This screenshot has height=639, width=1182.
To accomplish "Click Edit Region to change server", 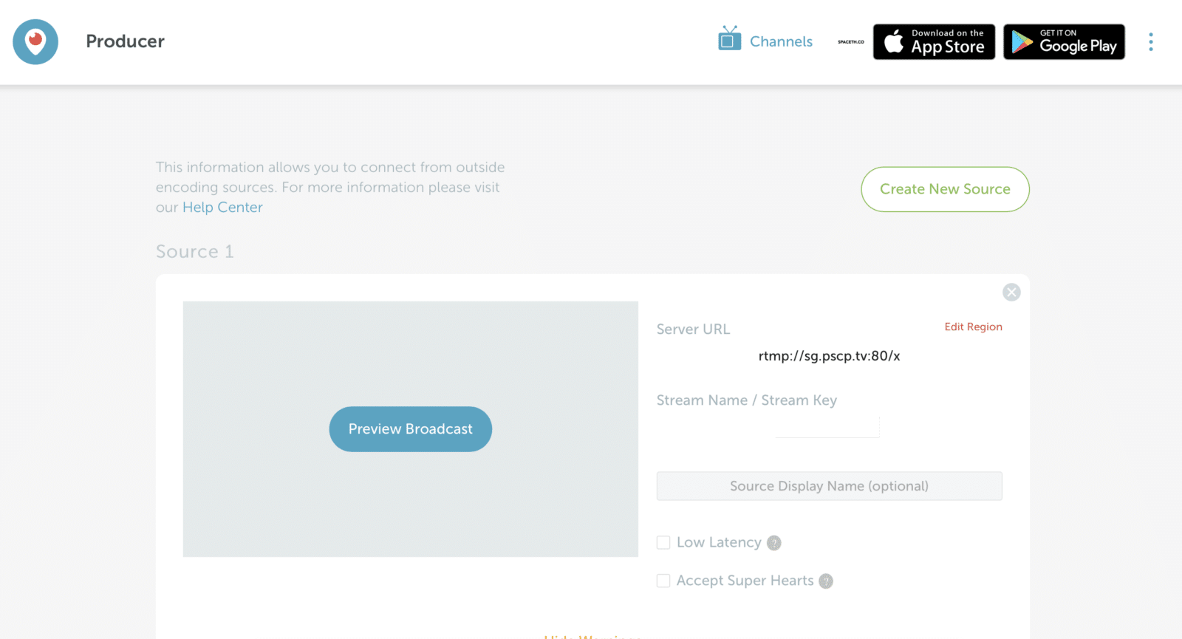I will point(973,327).
